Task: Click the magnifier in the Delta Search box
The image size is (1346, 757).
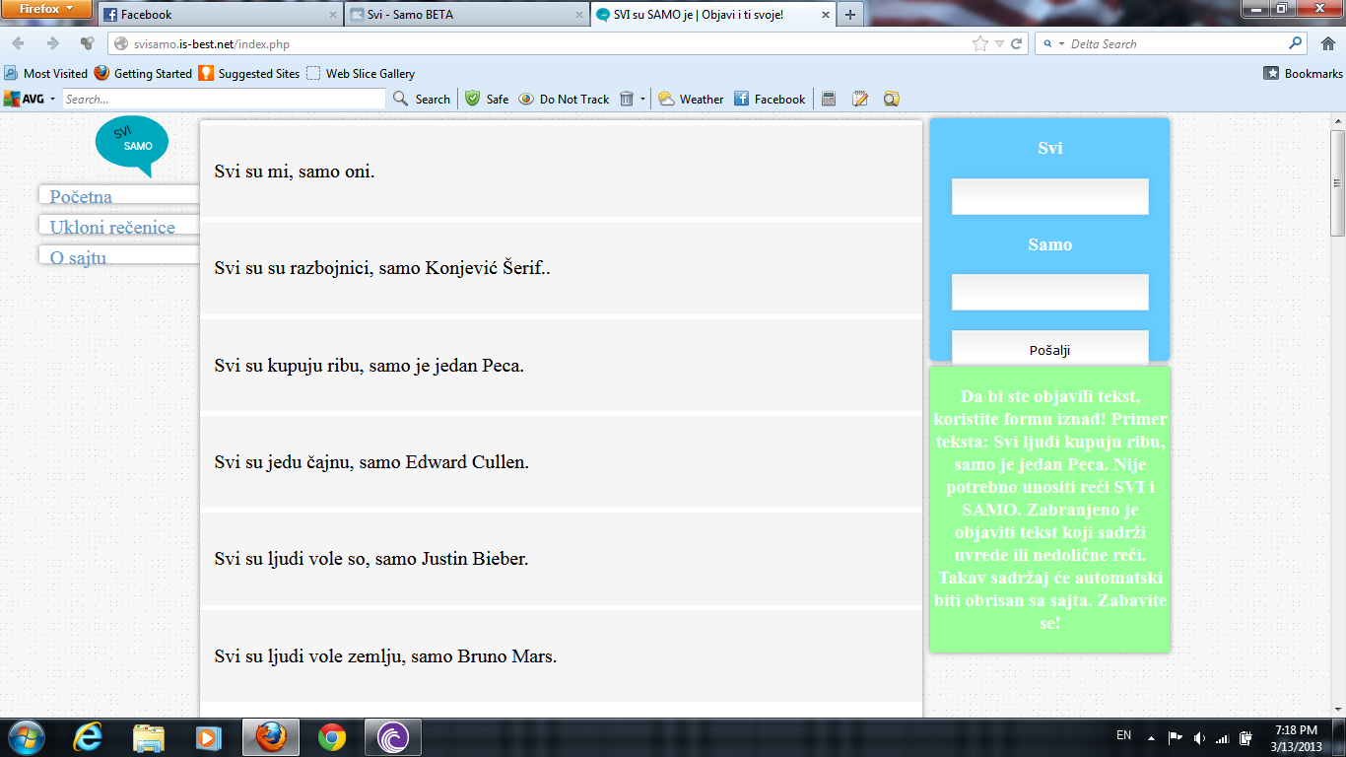Action: coord(1296,43)
